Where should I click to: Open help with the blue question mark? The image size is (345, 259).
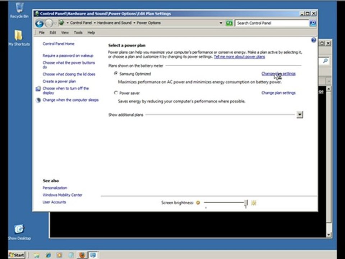tap(313, 40)
